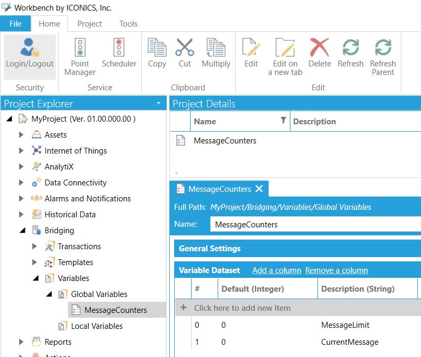Click the Copy clipboard icon
This screenshot has width=421, height=357.
click(157, 47)
